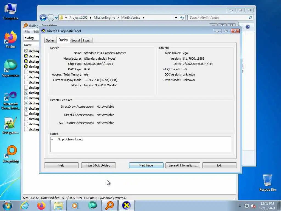Screen dimensions: 281x211
Task: Click the folder icon in Explorer address bar
Action: [x=61, y=18]
